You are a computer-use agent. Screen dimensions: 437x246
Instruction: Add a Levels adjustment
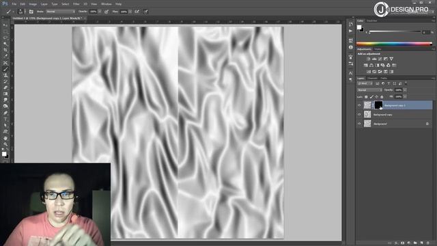click(374, 59)
